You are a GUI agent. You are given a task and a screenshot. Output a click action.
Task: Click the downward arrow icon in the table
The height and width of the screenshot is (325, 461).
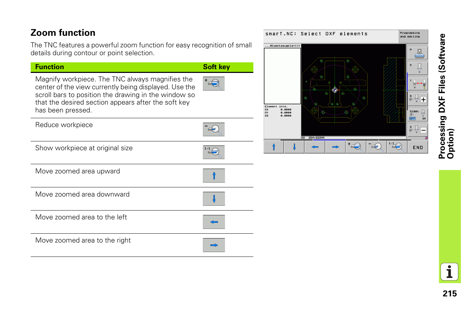[214, 199]
